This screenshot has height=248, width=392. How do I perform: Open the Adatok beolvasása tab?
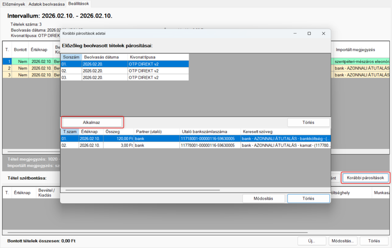coord(47,4)
